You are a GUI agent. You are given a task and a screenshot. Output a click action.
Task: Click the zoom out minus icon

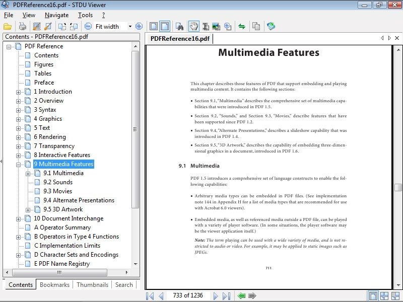tap(88, 26)
